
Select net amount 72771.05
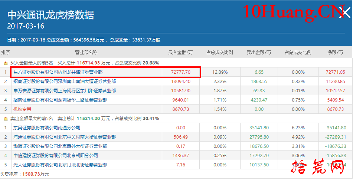(x=335, y=72)
